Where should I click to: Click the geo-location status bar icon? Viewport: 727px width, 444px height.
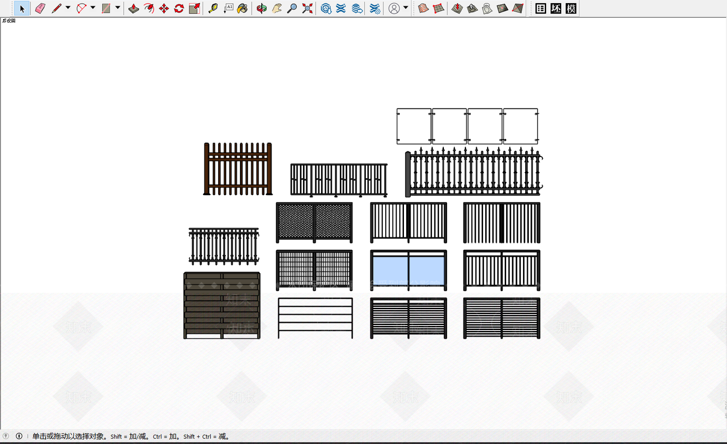(x=6, y=436)
